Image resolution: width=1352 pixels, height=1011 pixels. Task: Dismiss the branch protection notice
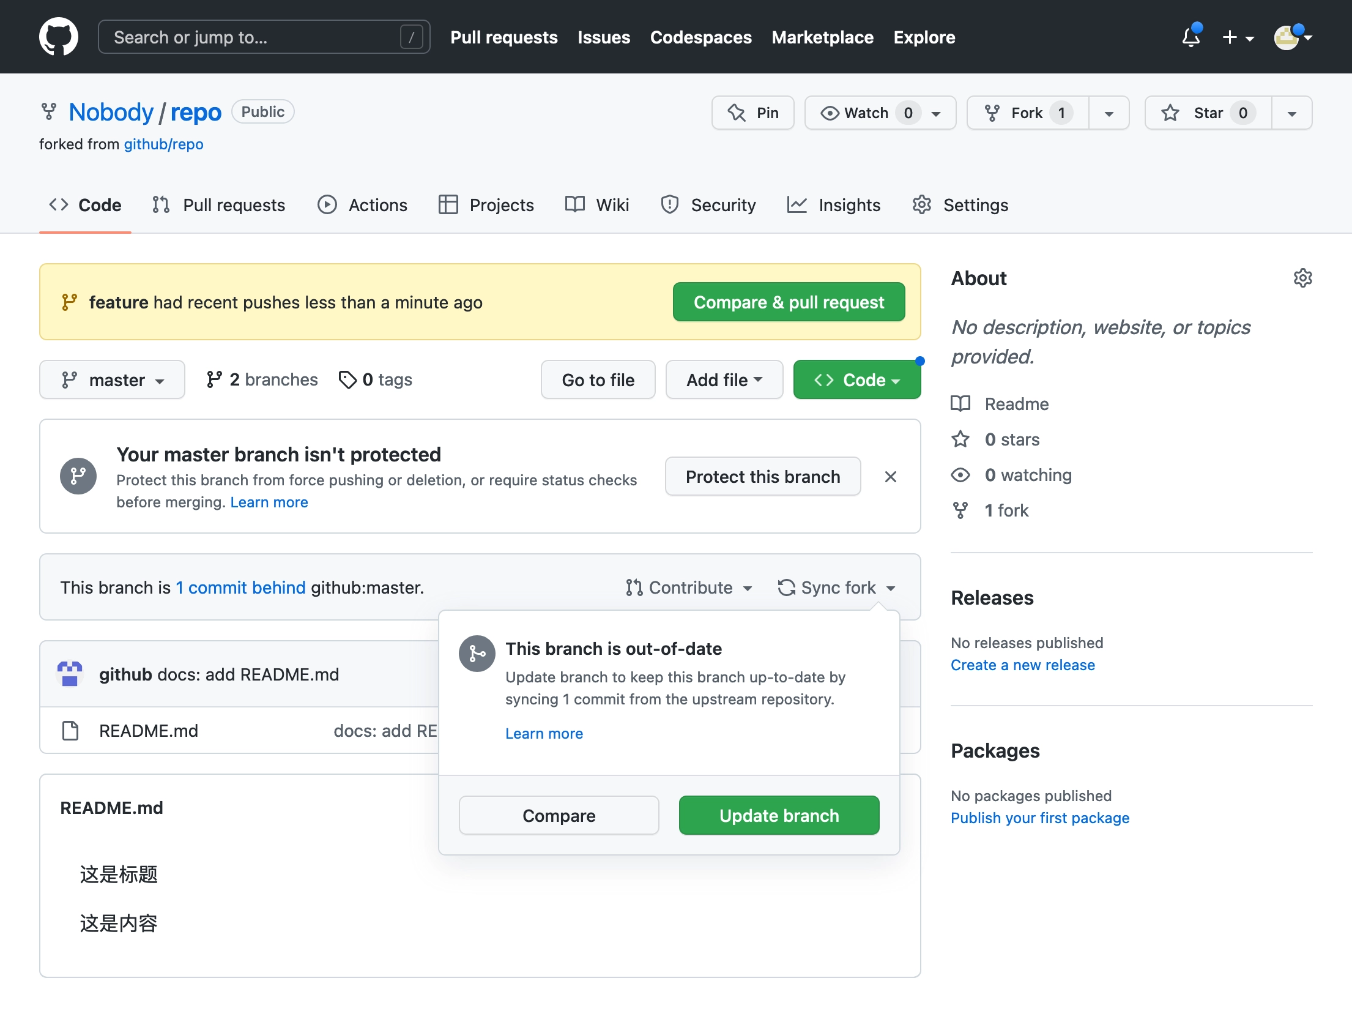click(890, 476)
